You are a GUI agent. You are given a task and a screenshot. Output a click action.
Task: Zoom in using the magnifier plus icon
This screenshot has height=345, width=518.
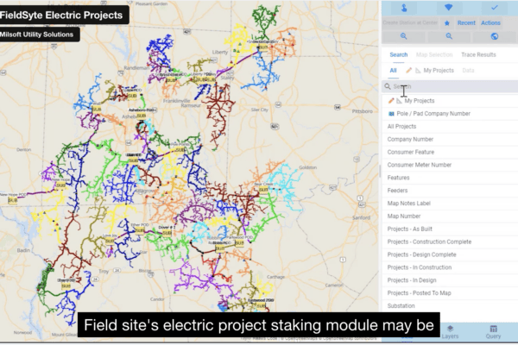pyautogui.click(x=402, y=37)
